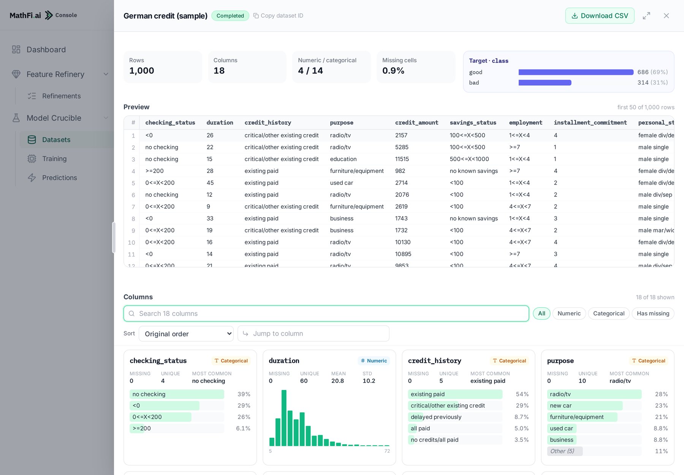The image size is (684, 475).
Task: Collapse the Feature Refinery section chevron
Action: click(106, 74)
